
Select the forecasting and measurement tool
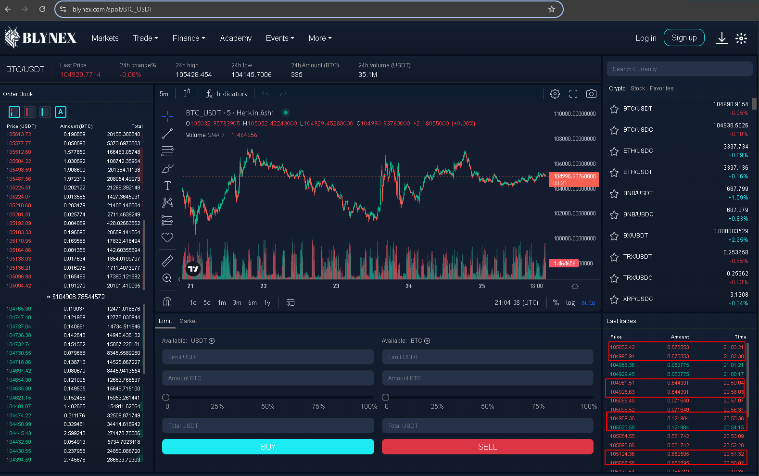coord(167,220)
